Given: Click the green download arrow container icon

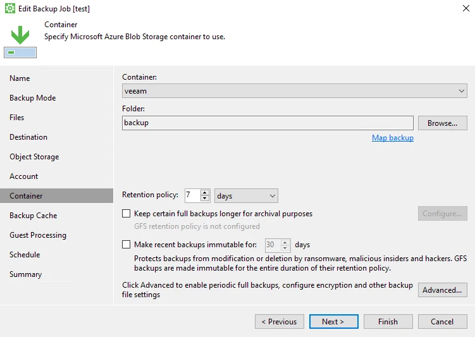Looking at the screenshot, I should point(20,42).
